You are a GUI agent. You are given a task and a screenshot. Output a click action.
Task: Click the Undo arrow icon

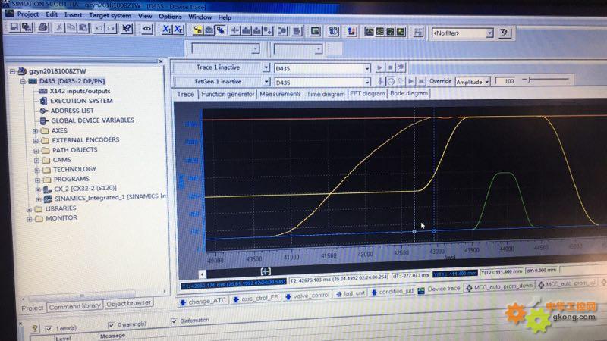[x=99, y=28]
